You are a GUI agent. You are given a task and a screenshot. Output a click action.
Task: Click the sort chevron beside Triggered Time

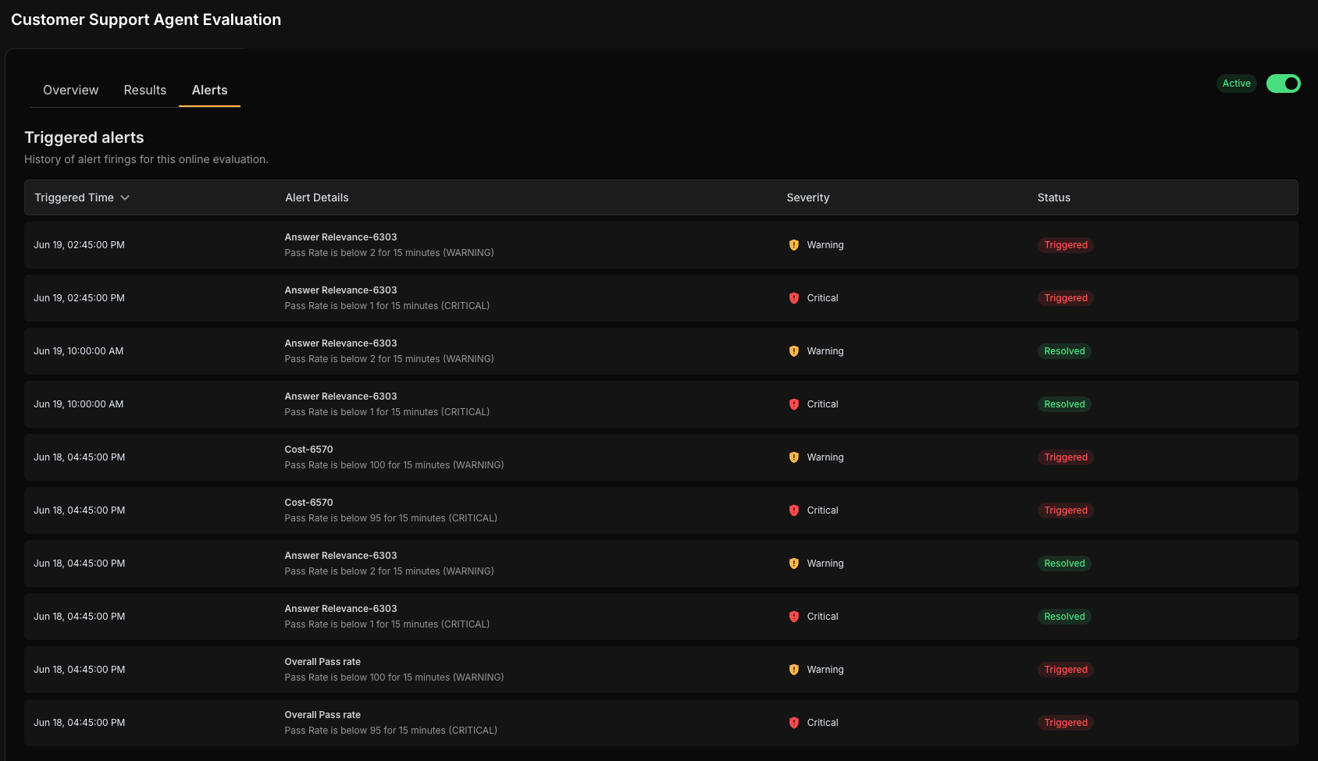pos(125,198)
